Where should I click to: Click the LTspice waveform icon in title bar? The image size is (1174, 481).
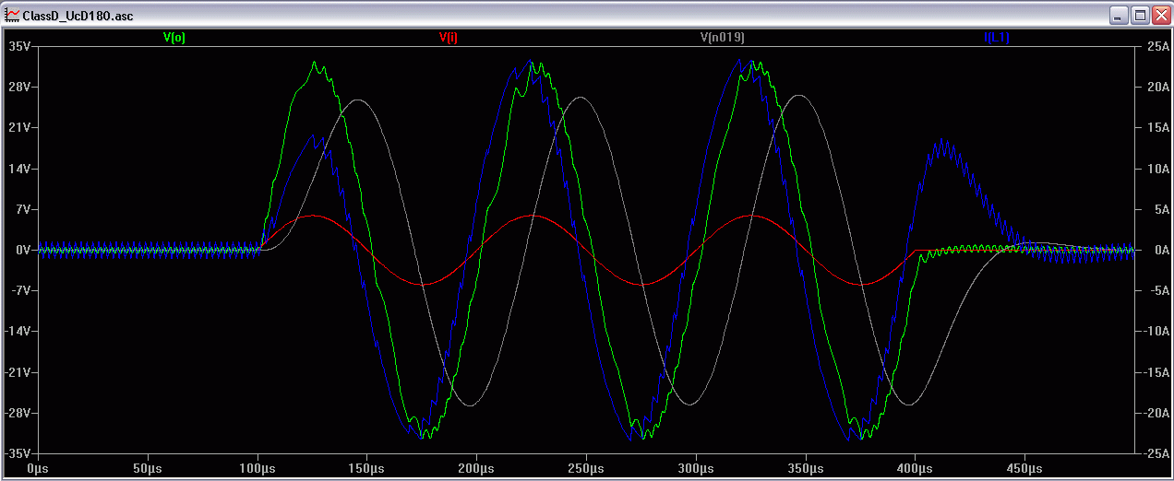point(12,16)
